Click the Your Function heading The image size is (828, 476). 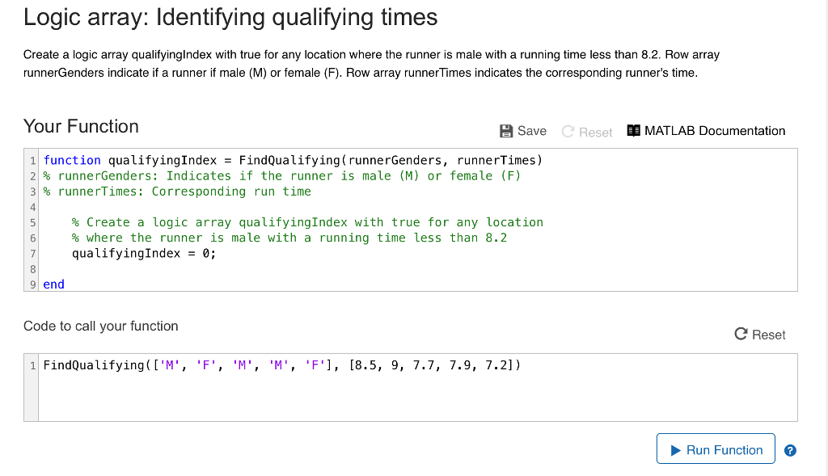click(x=81, y=126)
